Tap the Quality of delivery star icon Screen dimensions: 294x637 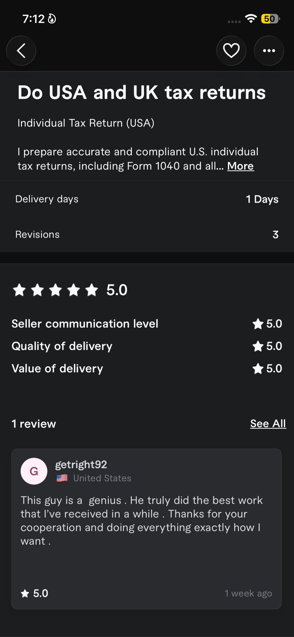point(258,346)
